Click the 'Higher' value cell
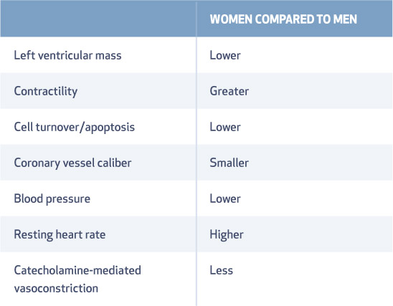 click(x=227, y=235)
